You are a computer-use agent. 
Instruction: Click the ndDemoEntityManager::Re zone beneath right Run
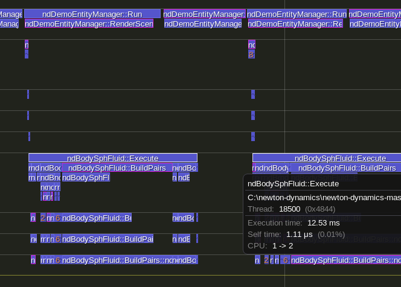coord(295,24)
